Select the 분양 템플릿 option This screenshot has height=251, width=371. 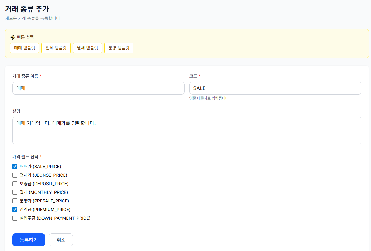click(x=119, y=48)
